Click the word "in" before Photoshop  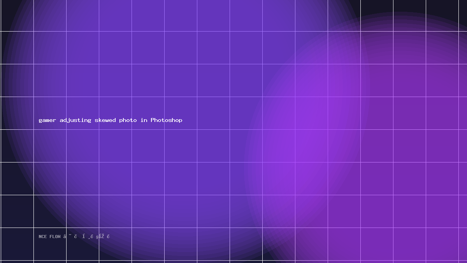pos(144,120)
